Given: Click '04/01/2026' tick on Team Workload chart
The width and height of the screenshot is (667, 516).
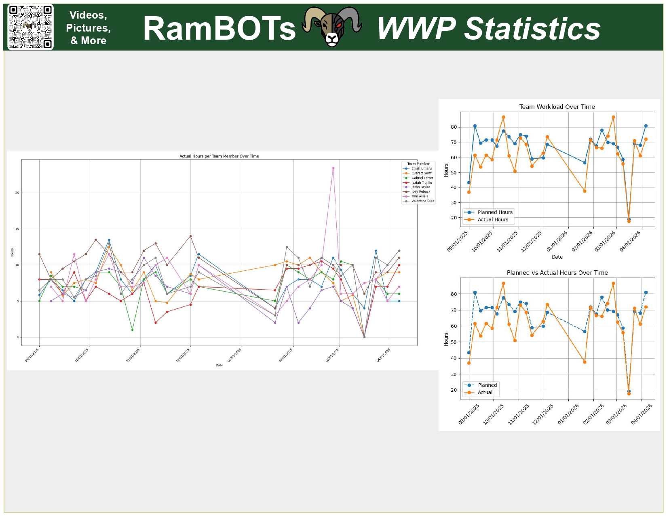Looking at the screenshot, I should [631, 241].
